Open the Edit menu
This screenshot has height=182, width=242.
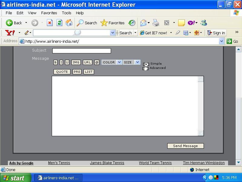pyautogui.click(x=20, y=13)
